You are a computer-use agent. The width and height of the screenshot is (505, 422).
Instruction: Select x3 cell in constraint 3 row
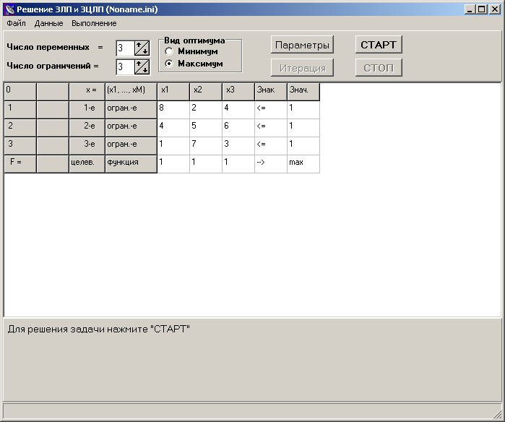238,146
